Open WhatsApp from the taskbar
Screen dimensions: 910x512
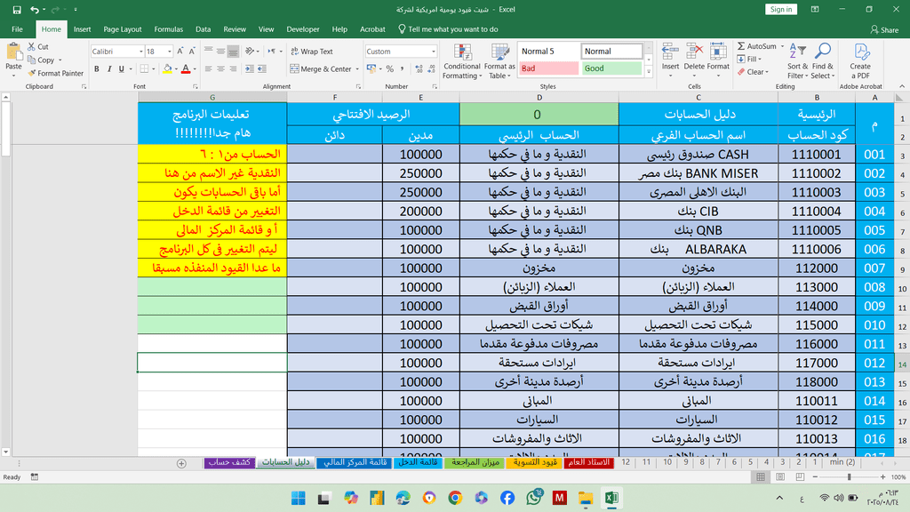(534, 498)
